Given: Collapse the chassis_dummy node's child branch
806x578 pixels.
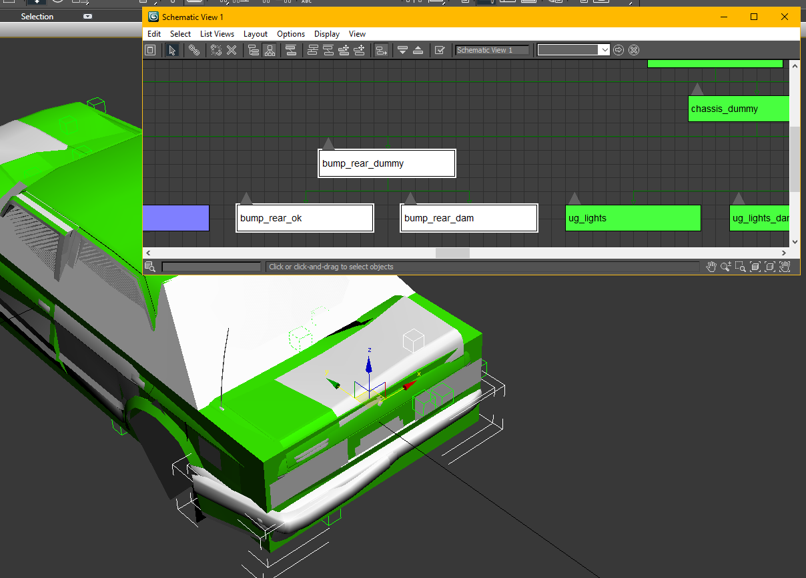Looking at the screenshot, I should click(697, 88).
